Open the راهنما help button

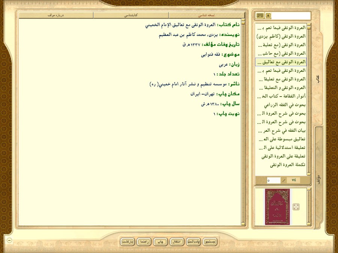144,242
